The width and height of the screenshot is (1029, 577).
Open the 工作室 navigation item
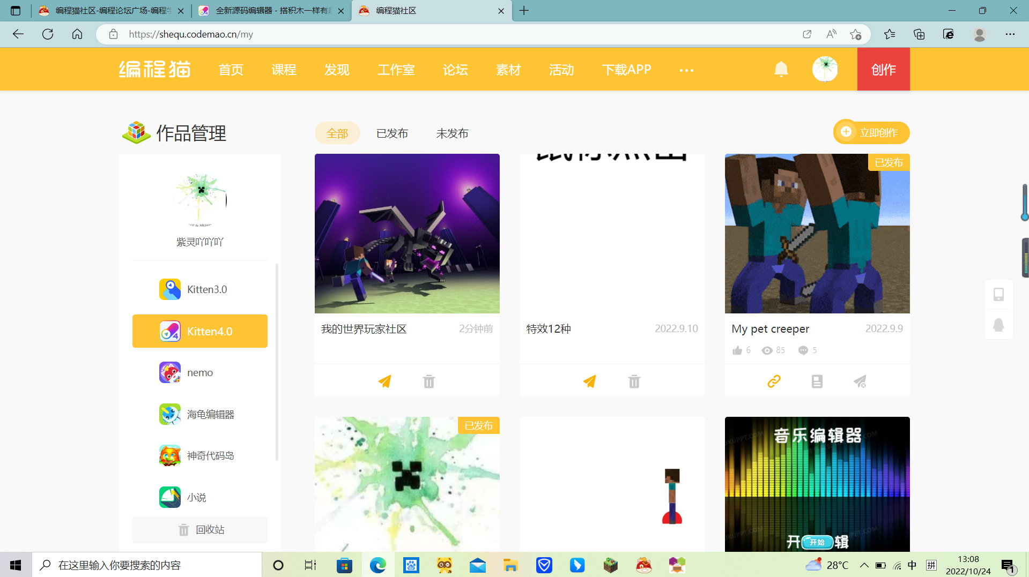(396, 70)
